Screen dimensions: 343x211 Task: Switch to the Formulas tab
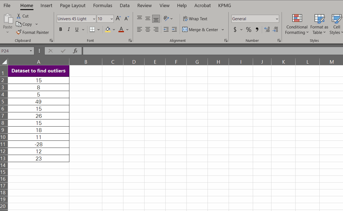tap(103, 5)
